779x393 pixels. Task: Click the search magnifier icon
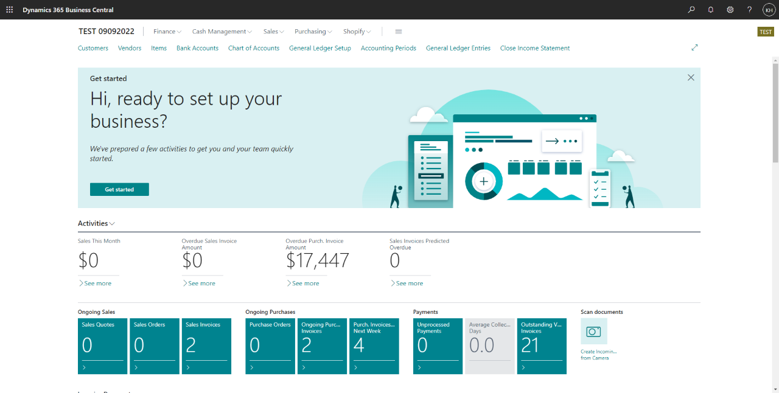tap(691, 10)
